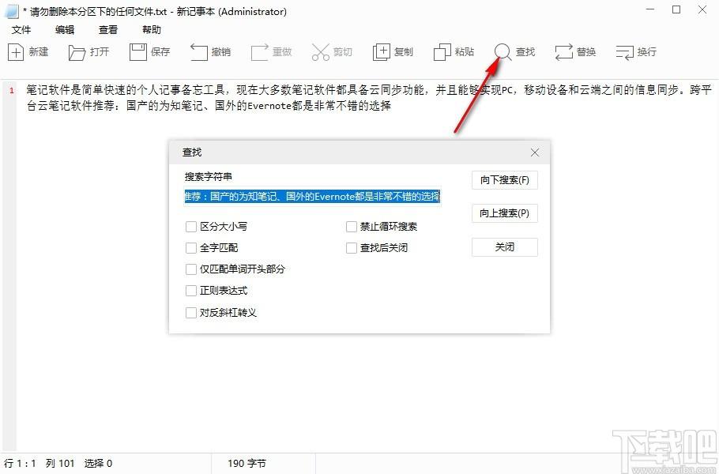Click 选择 0 in status bar
Image resolution: width=719 pixels, height=474 pixels.
coord(98,464)
